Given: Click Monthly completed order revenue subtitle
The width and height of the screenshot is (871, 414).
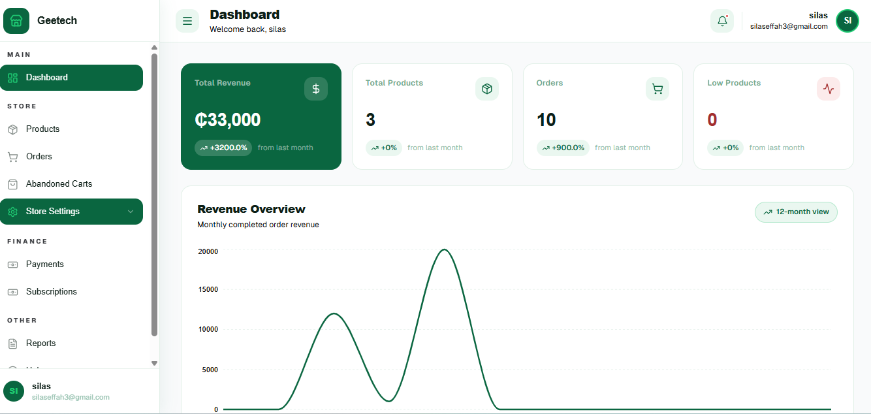Looking at the screenshot, I should point(258,225).
